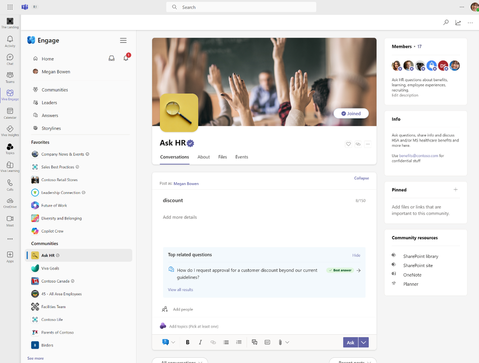The height and width of the screenshot is (363, 479).
Task: Open Engage inbox icon
Action: [112, 59]
